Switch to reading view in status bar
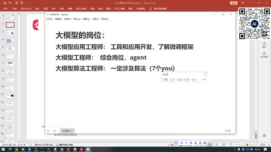 coord(224,145)
